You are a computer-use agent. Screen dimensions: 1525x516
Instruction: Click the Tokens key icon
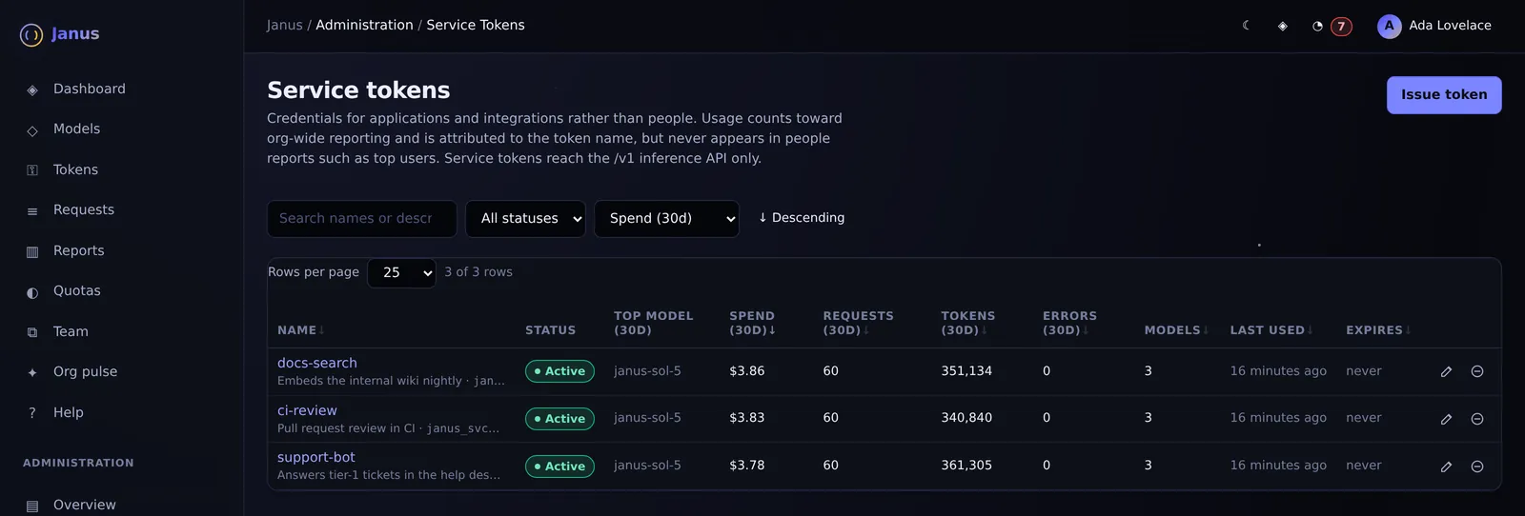point(32,171)
